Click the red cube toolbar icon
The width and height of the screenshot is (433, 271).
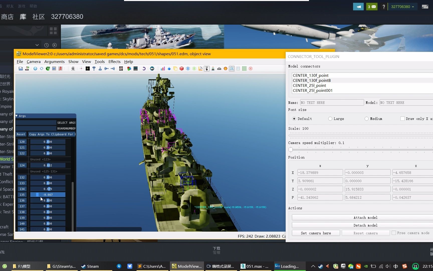coord(181,69)
